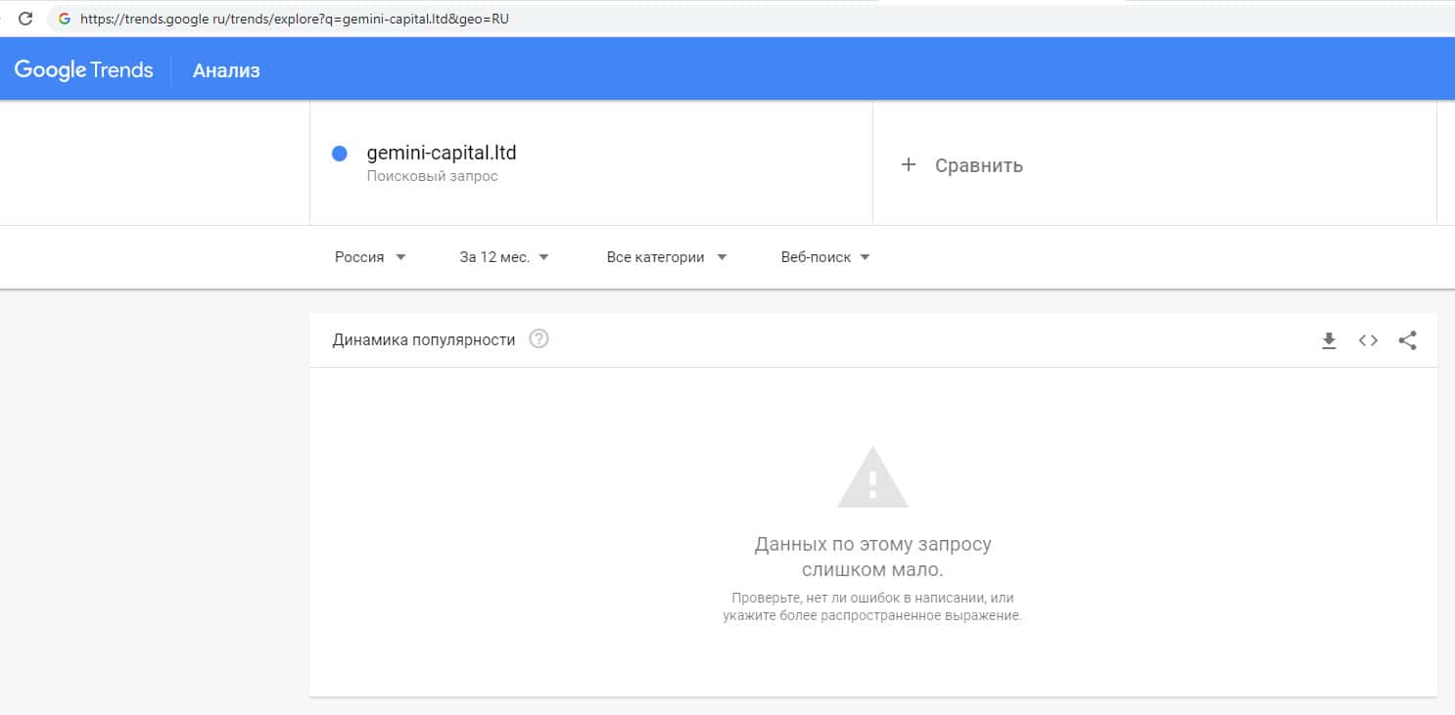Click the gray warning triangle icon
This screenshot has width=1455, height=715.
(x=872, y=478)
